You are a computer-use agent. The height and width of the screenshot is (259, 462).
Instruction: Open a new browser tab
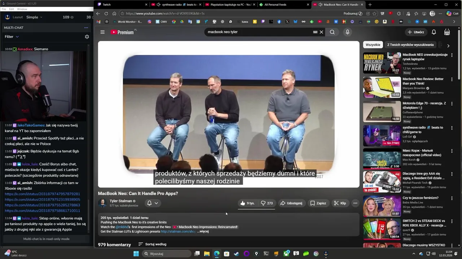pos(370,5)
